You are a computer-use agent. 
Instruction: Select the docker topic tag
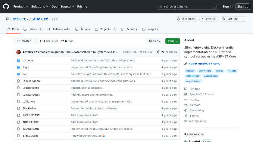pyautogui.click(x=190, y=71)
